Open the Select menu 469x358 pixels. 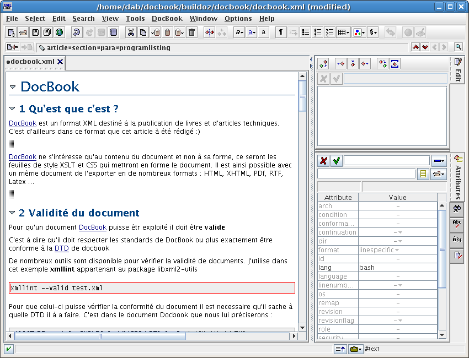[35, 19]
